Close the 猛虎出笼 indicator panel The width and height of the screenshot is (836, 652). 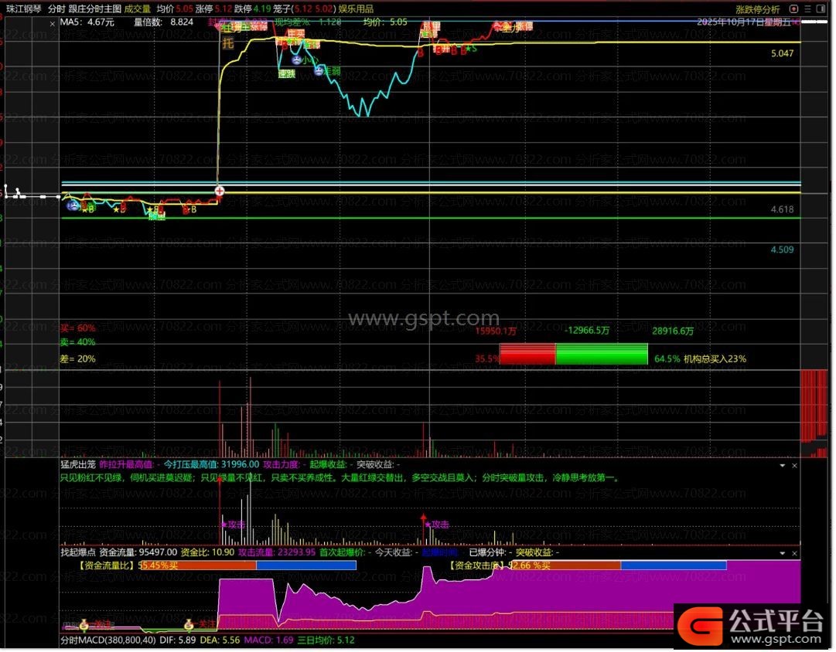794,466
